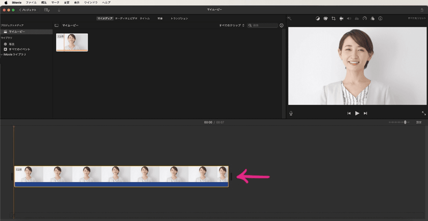The width and height of the screenshot is (428, 221).
Task: Open the clip filter and audio effects
Action: coord(372,18)
